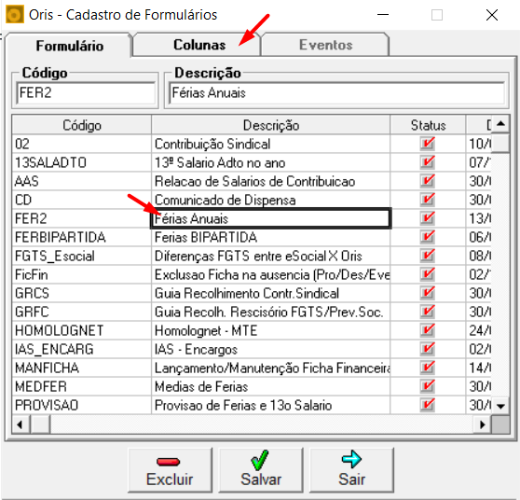The height and width of the screenshot is (500, 520).
Task: Select code cell IAS_ENCARG
Action: tap(82, 349)
